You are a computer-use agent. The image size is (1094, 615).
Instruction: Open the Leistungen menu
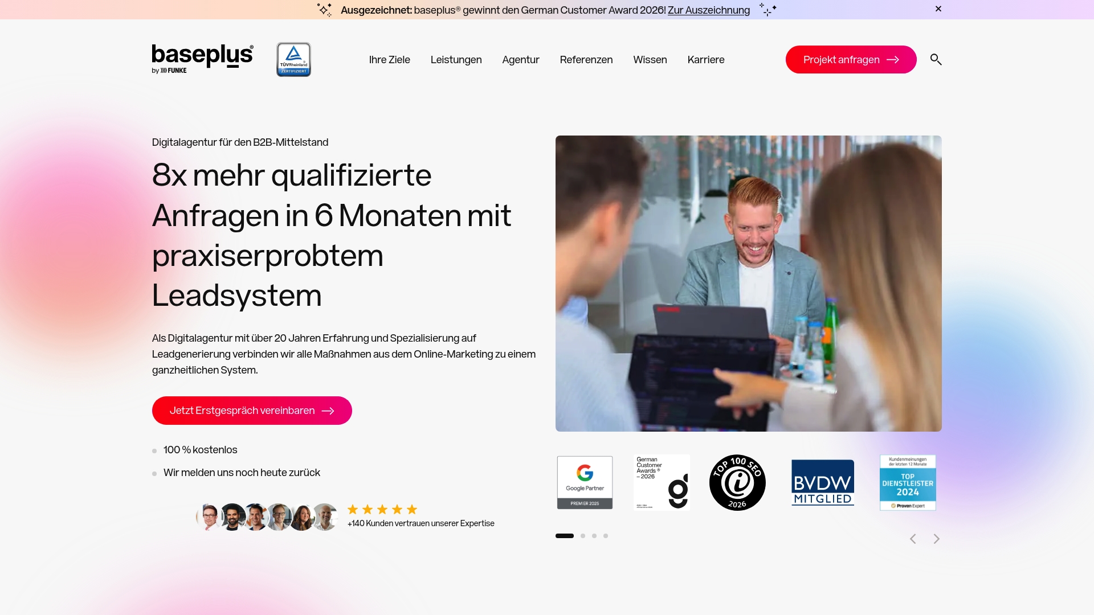pos(456,59)
